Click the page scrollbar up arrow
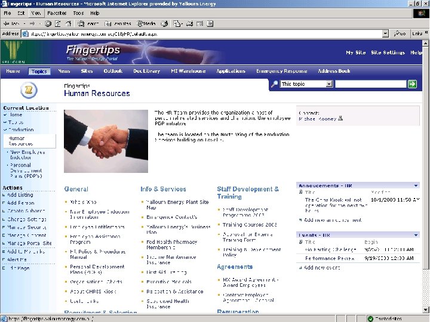The width and height of the screenshot is (430, 322). click(x=425, y=43)
